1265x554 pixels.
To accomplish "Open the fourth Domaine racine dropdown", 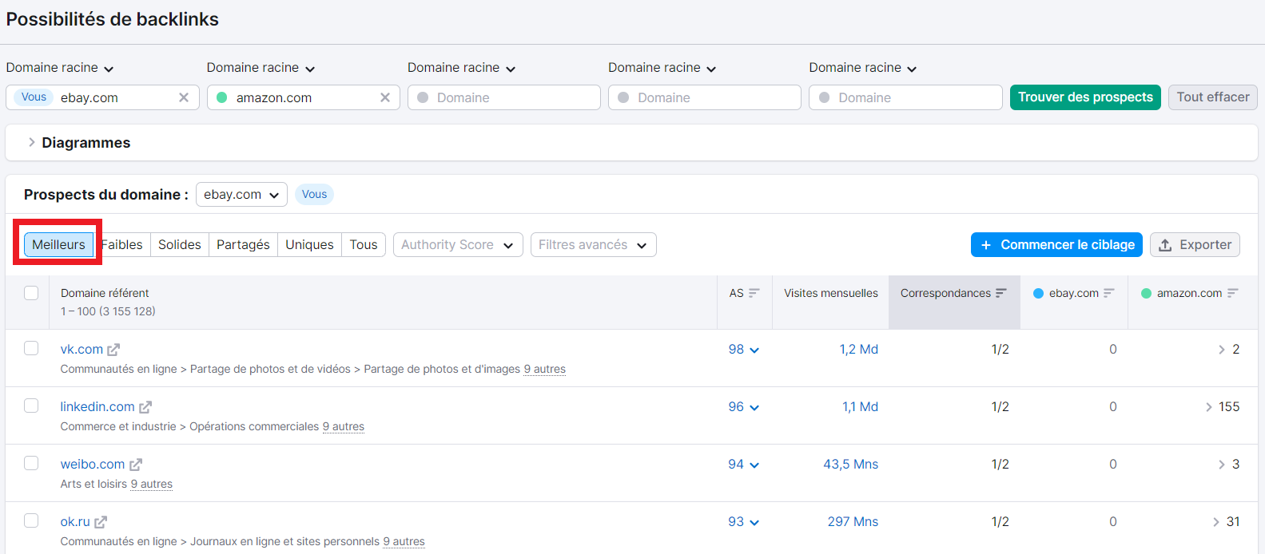I will coord(662,68).
